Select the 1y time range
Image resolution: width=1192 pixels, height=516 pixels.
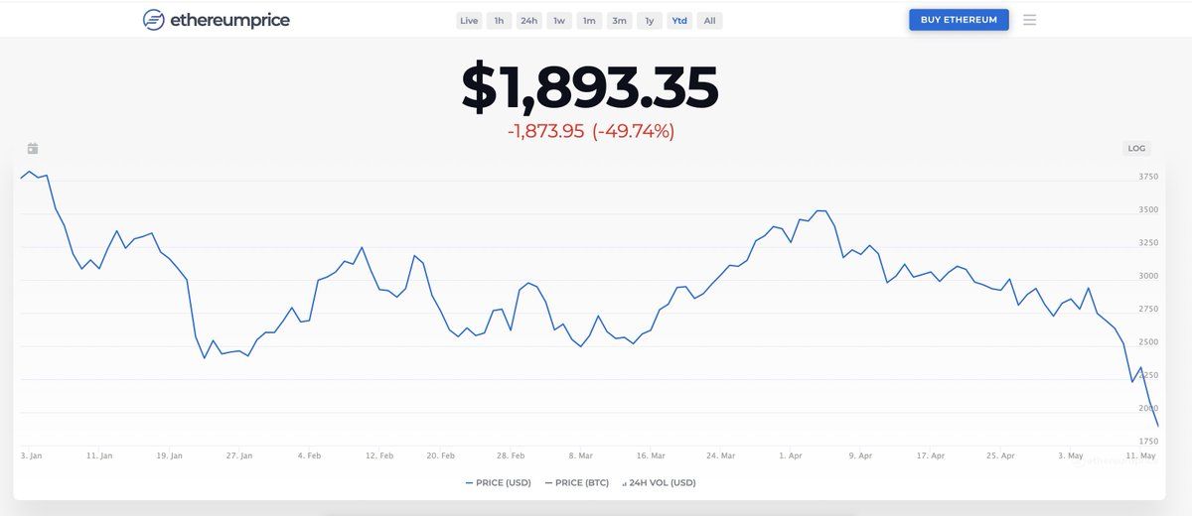(x=650, y=21)
